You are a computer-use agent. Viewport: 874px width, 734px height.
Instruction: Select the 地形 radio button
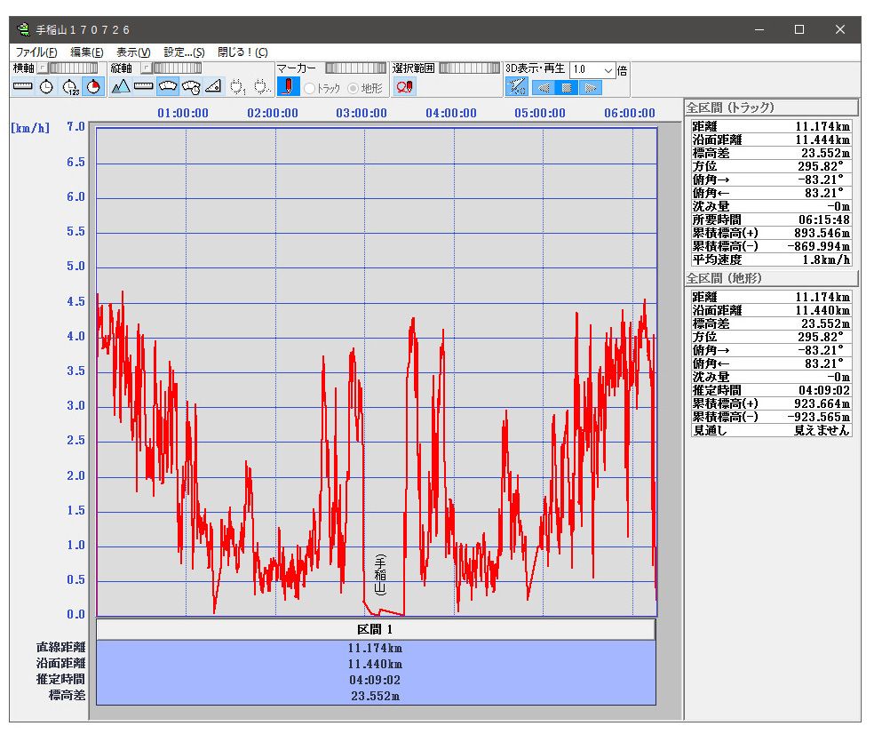click(x=354, y=88)
